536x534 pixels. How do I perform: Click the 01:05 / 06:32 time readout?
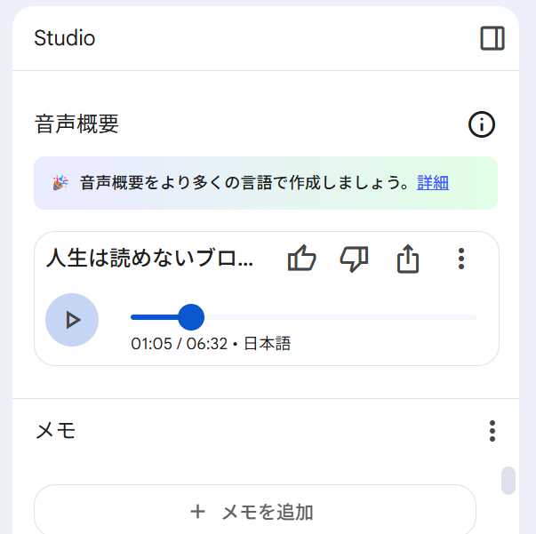(x=179, y=344)
